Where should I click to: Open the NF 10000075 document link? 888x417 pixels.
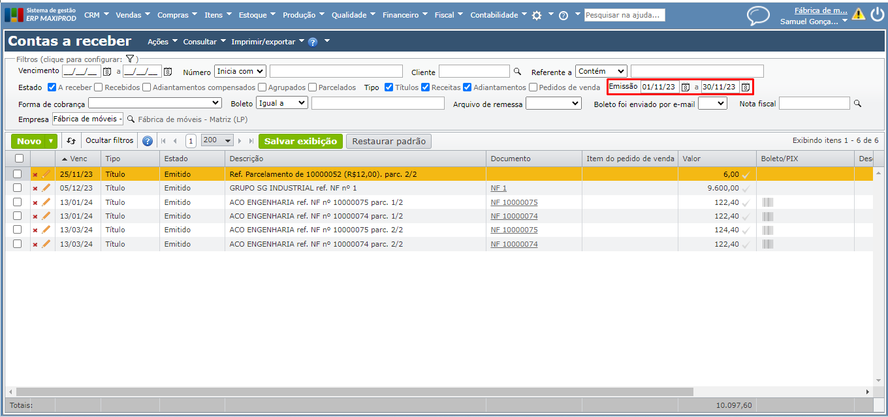pyautogui.click(x=514, y=202)
